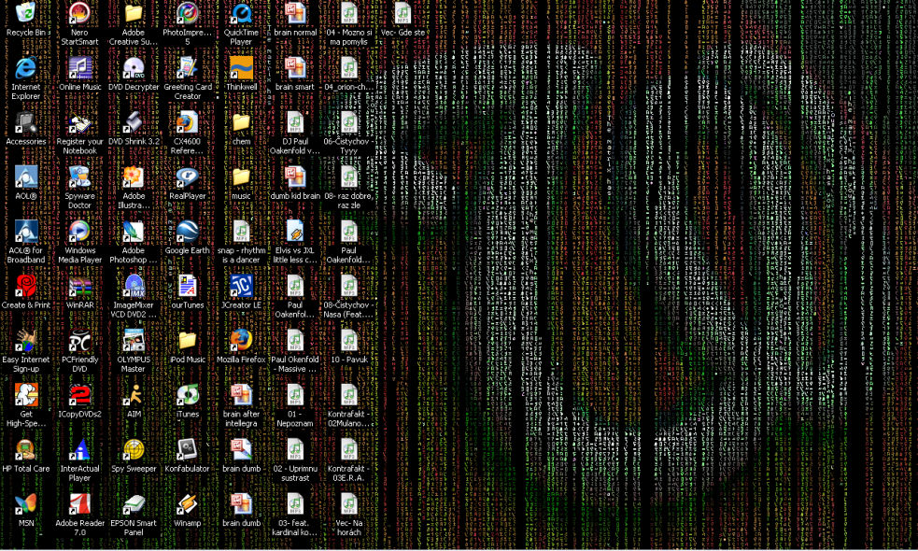Select the DJ Paul Oakenfold MP3
Screen dimensions: 918x551
(295, 121)
